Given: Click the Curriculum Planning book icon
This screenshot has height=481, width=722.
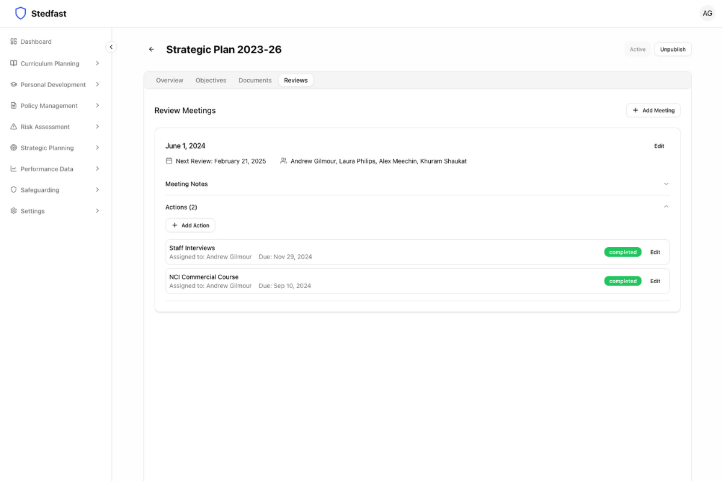Looking at the screenshot, I should 14,63.
